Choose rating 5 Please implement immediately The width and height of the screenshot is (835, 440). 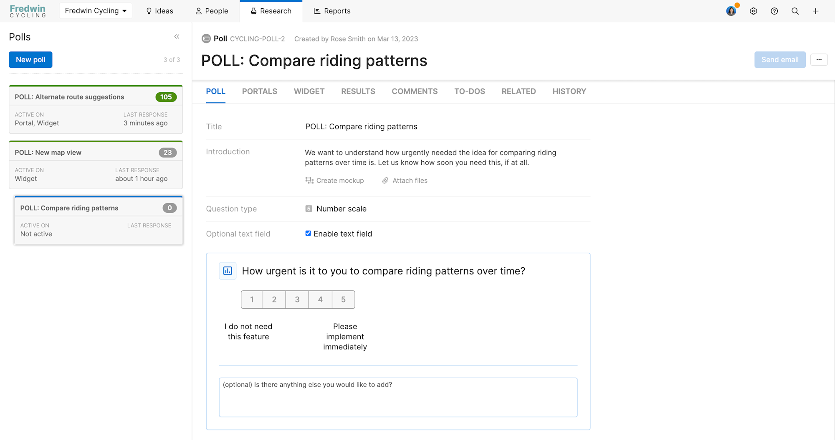point(343,300)
